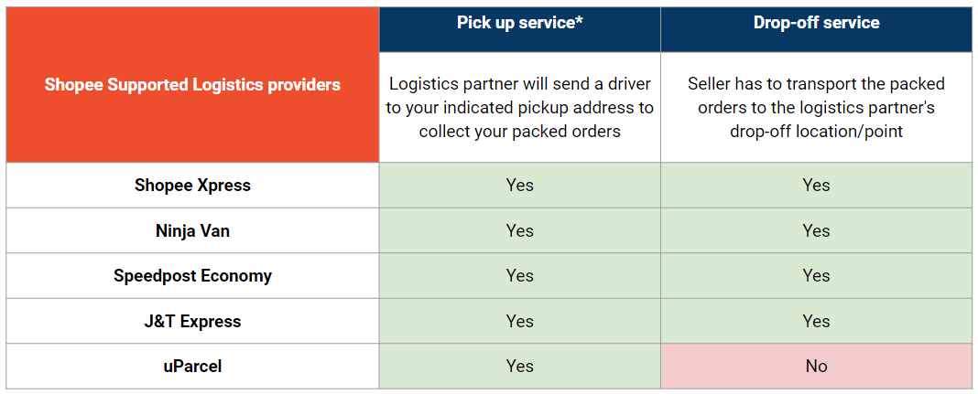978x394 pixels.
Task: Select J&T Express pick up Yes cell
Action: click(x=520, y=321)
